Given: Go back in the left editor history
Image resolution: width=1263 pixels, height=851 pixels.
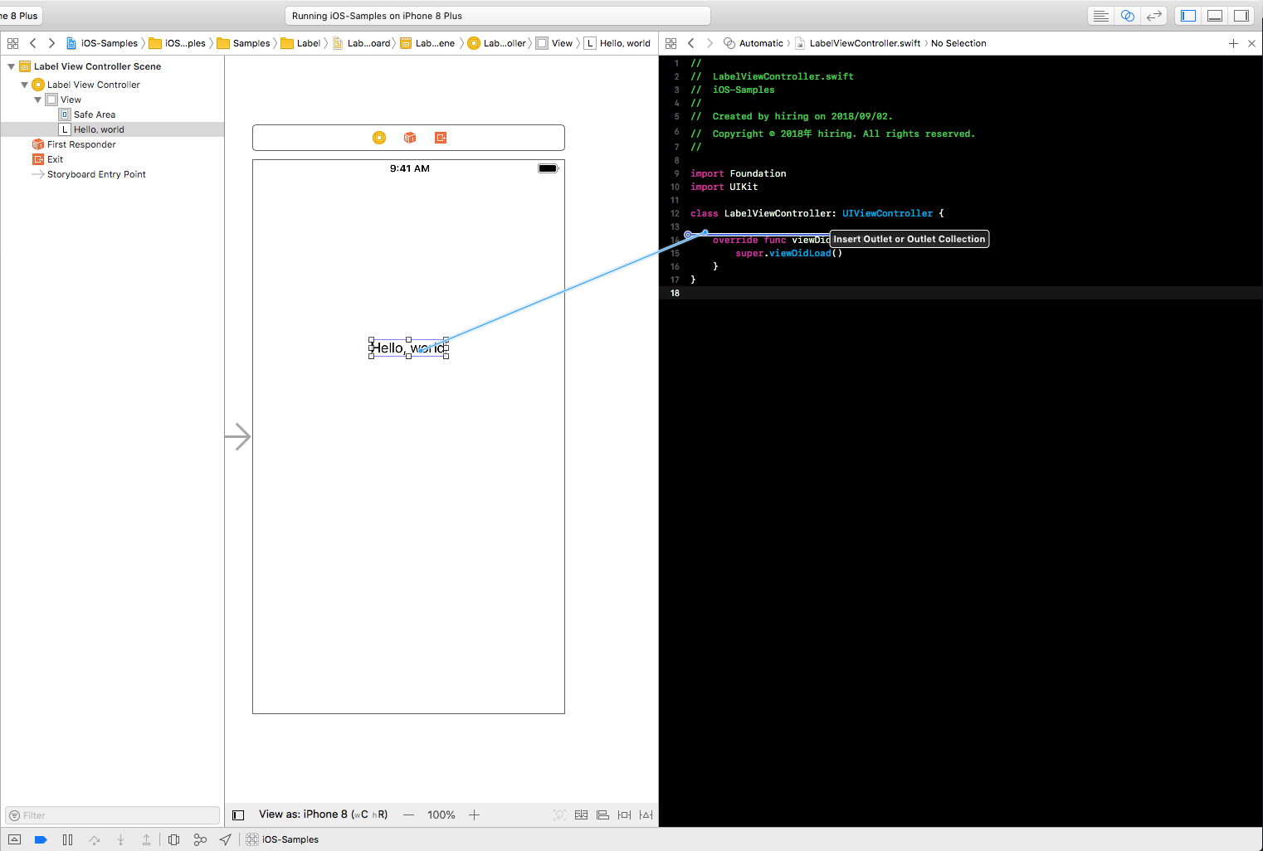Looking at the screenshot, I should (33, 43).
